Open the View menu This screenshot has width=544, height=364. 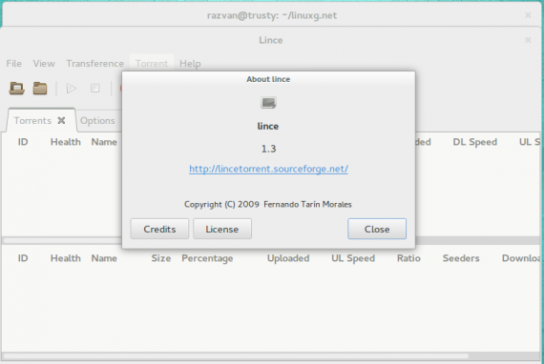click(x=44, y=64)
